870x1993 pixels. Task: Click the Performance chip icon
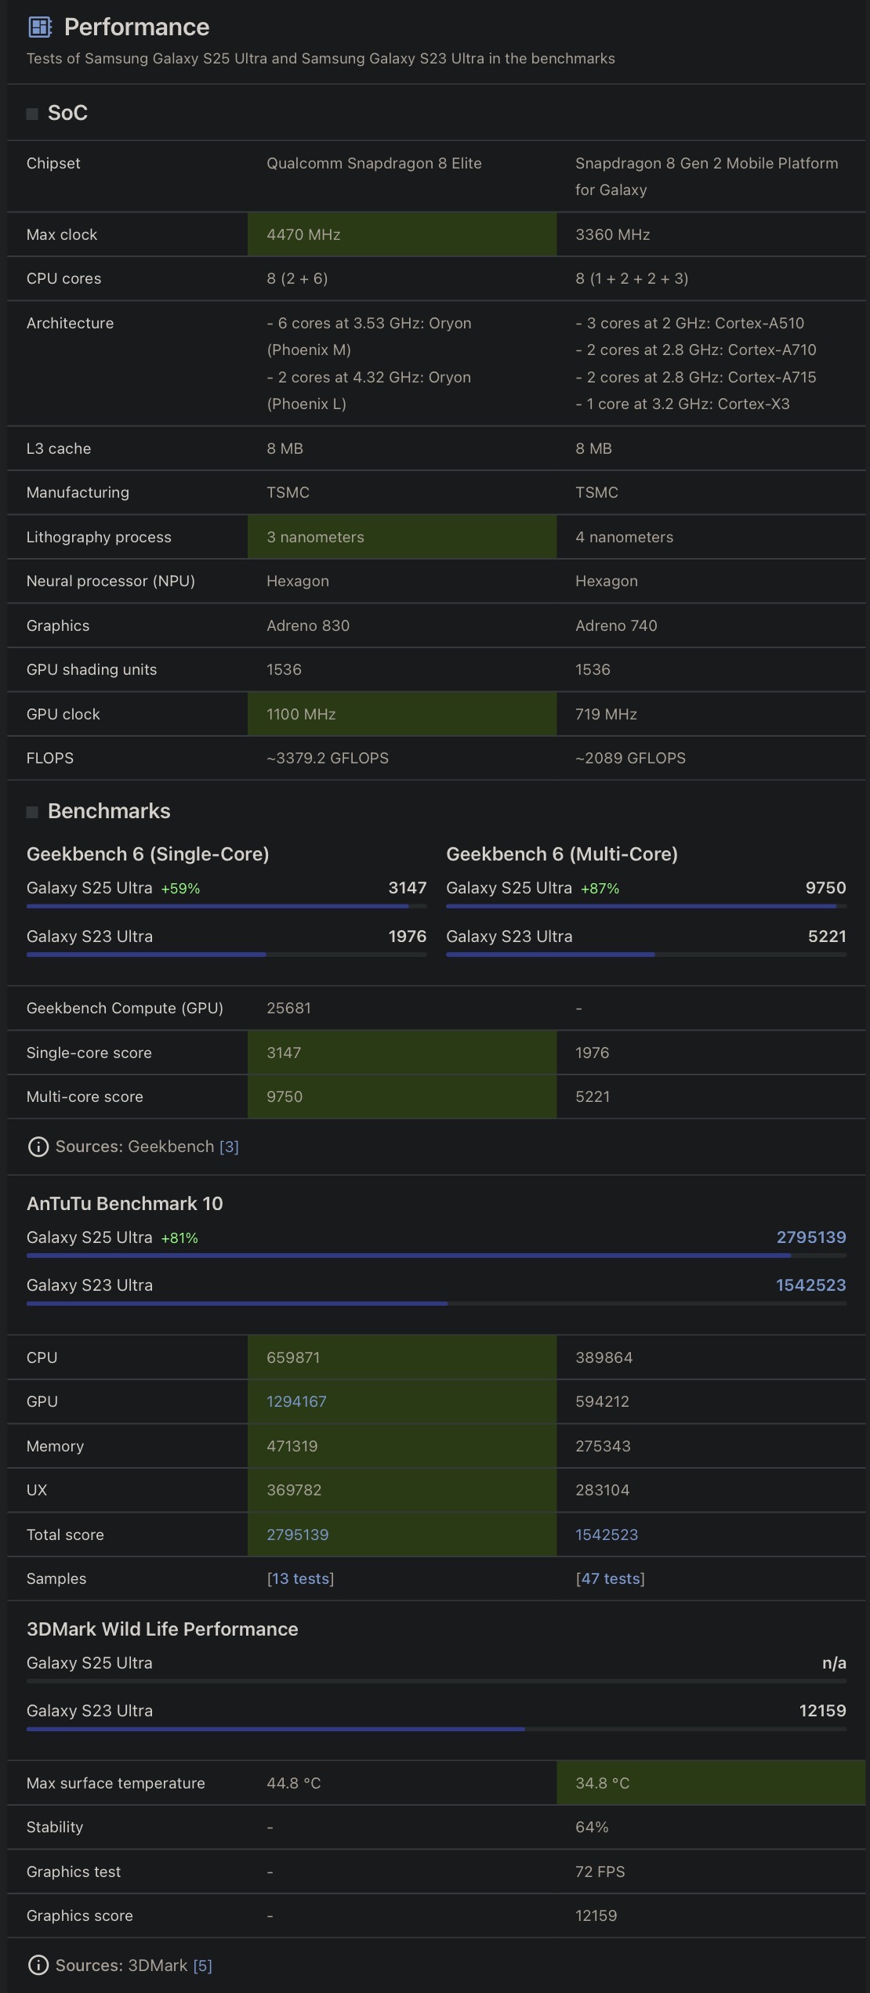pyautogui.click(x=40, y=27)
